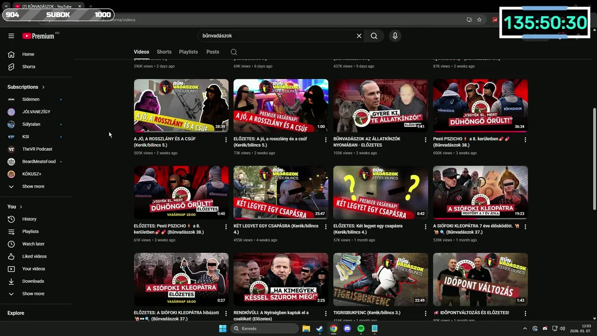This screenshot has width=597, height=336.
Task: Open Chrome from taskbar
Action: click(x=333, y=329)
